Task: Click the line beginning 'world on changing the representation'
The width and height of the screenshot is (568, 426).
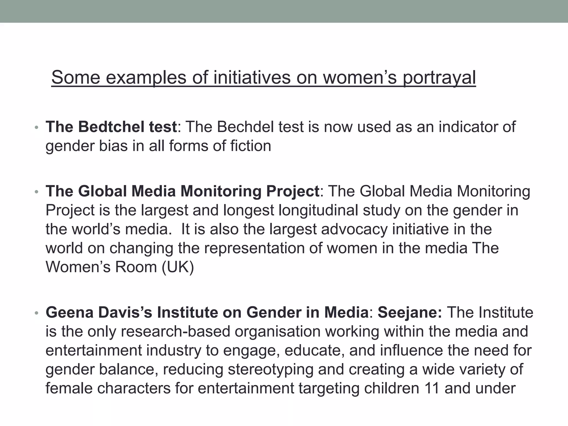Action: (x=272, y=248)
